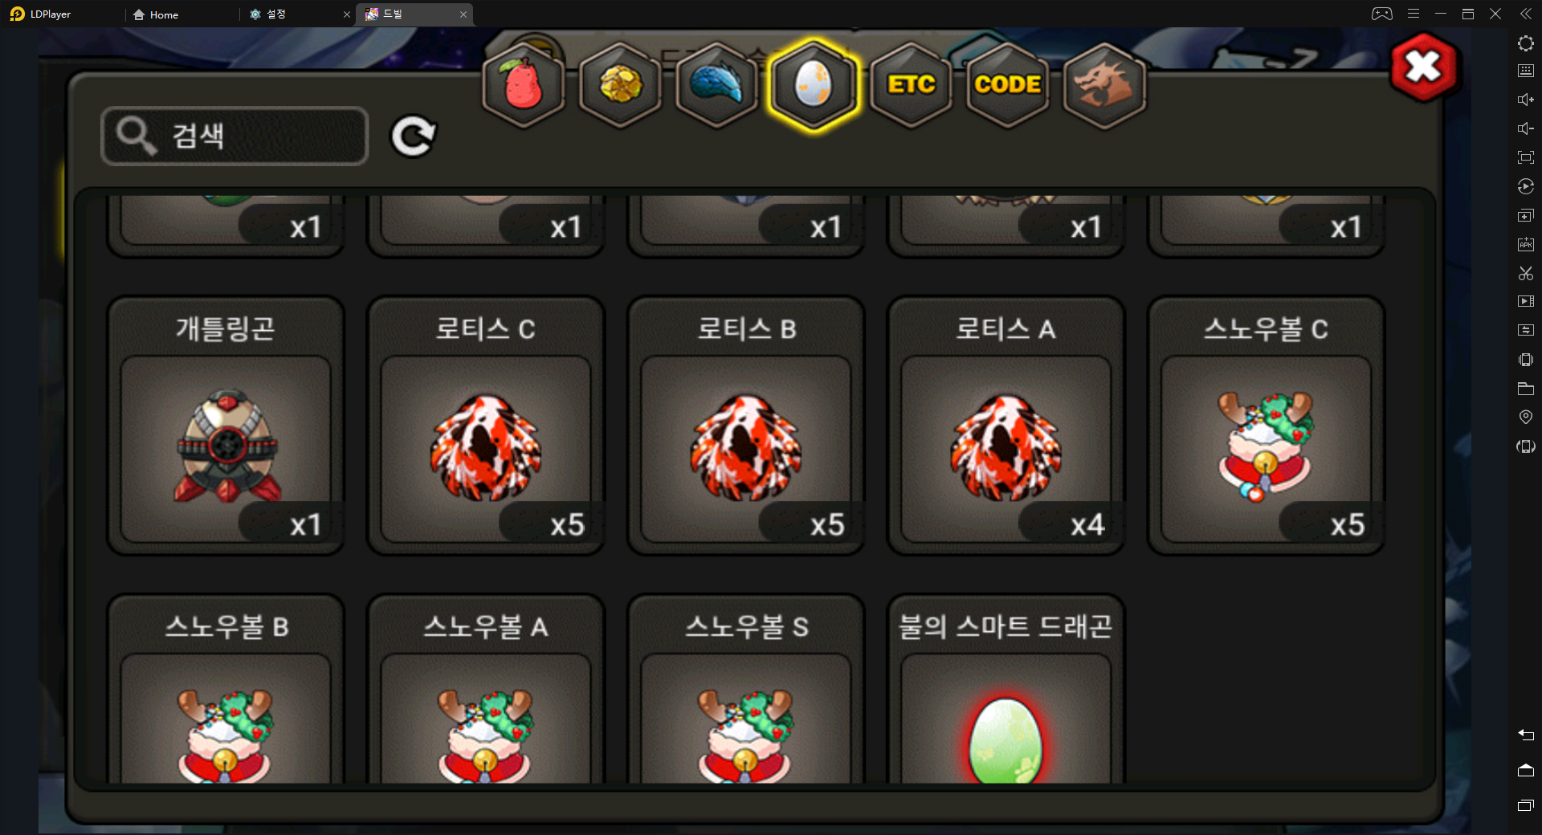The image size is (1542, 835).
Task: Select the red fruit category tab
Action: [x=524, y=84]
